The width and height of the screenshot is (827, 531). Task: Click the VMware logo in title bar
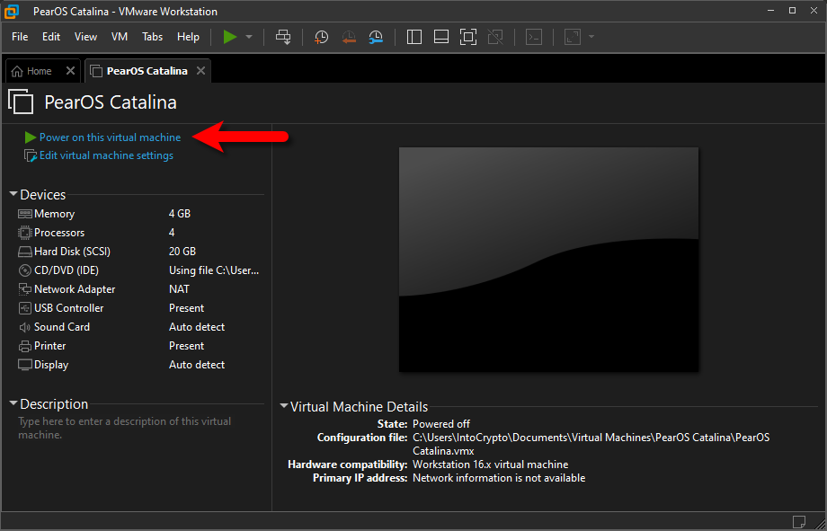click(x=12, y=11)
